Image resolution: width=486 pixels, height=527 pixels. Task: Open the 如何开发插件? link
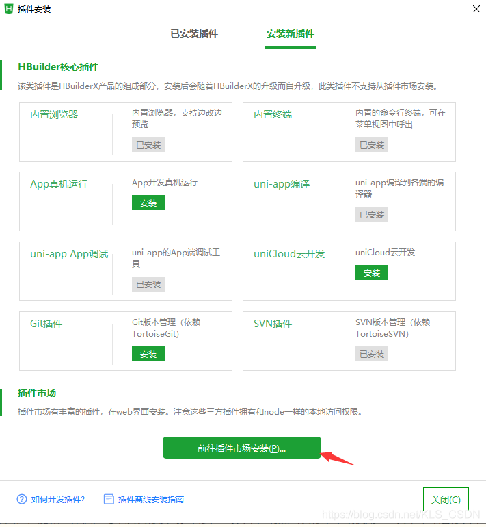pyautogui.click(x=57, y=500)
